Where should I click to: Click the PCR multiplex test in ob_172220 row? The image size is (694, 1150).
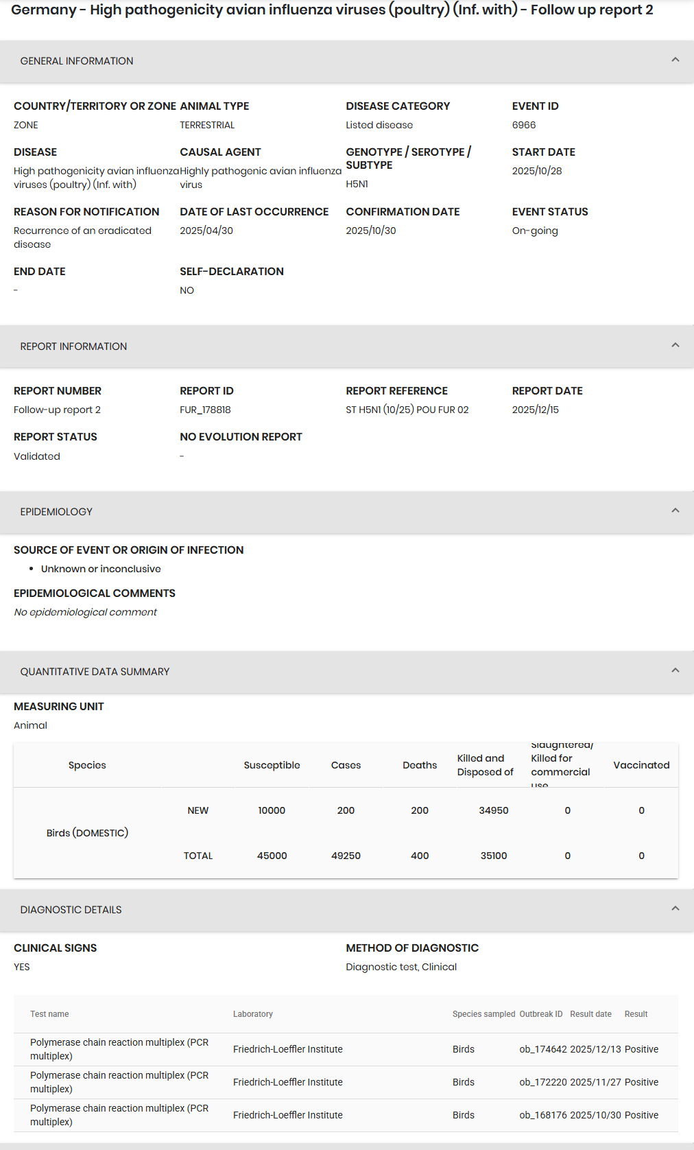coord(119,1082)
